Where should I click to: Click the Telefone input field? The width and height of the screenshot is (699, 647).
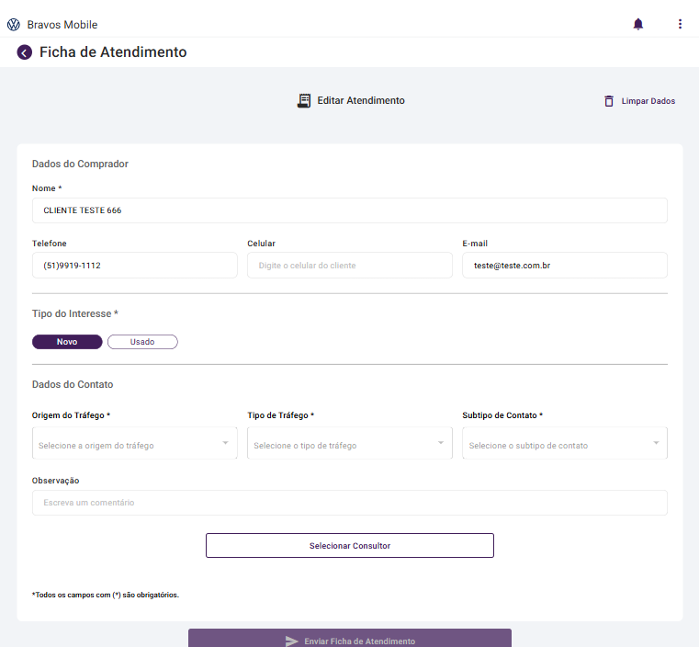(134, 266)
